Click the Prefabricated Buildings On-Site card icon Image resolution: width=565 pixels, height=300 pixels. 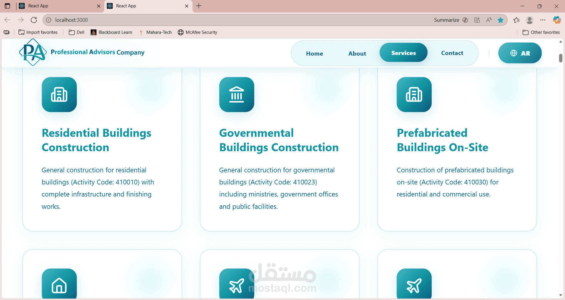tap(414, 94)
